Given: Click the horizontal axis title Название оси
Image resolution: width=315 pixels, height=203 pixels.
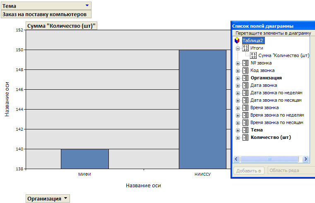Looking at the screenshot, I should pyautogui.click(x=143, y=186).
